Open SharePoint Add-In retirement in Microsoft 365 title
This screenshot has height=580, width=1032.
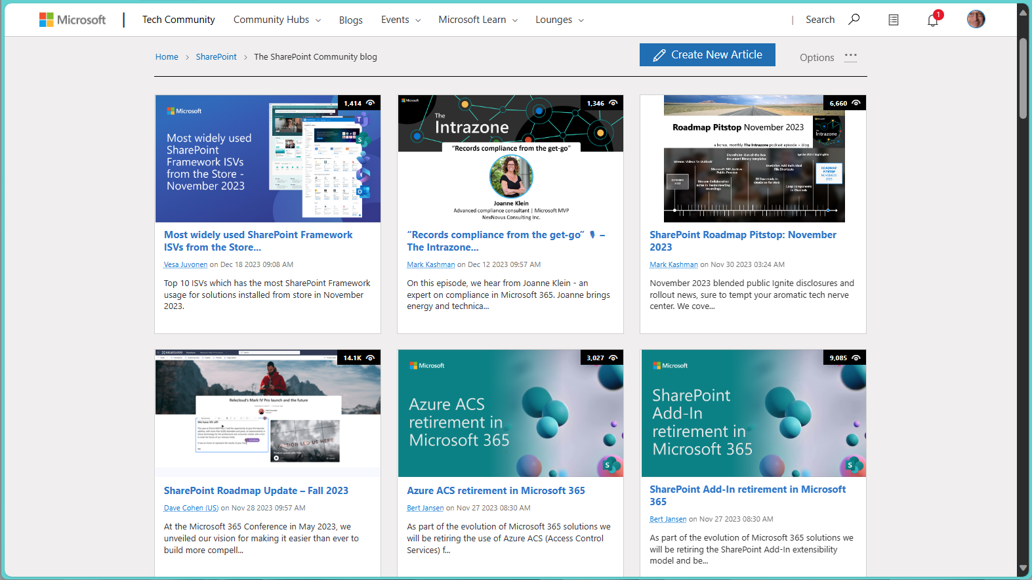(x=747, y=495)
